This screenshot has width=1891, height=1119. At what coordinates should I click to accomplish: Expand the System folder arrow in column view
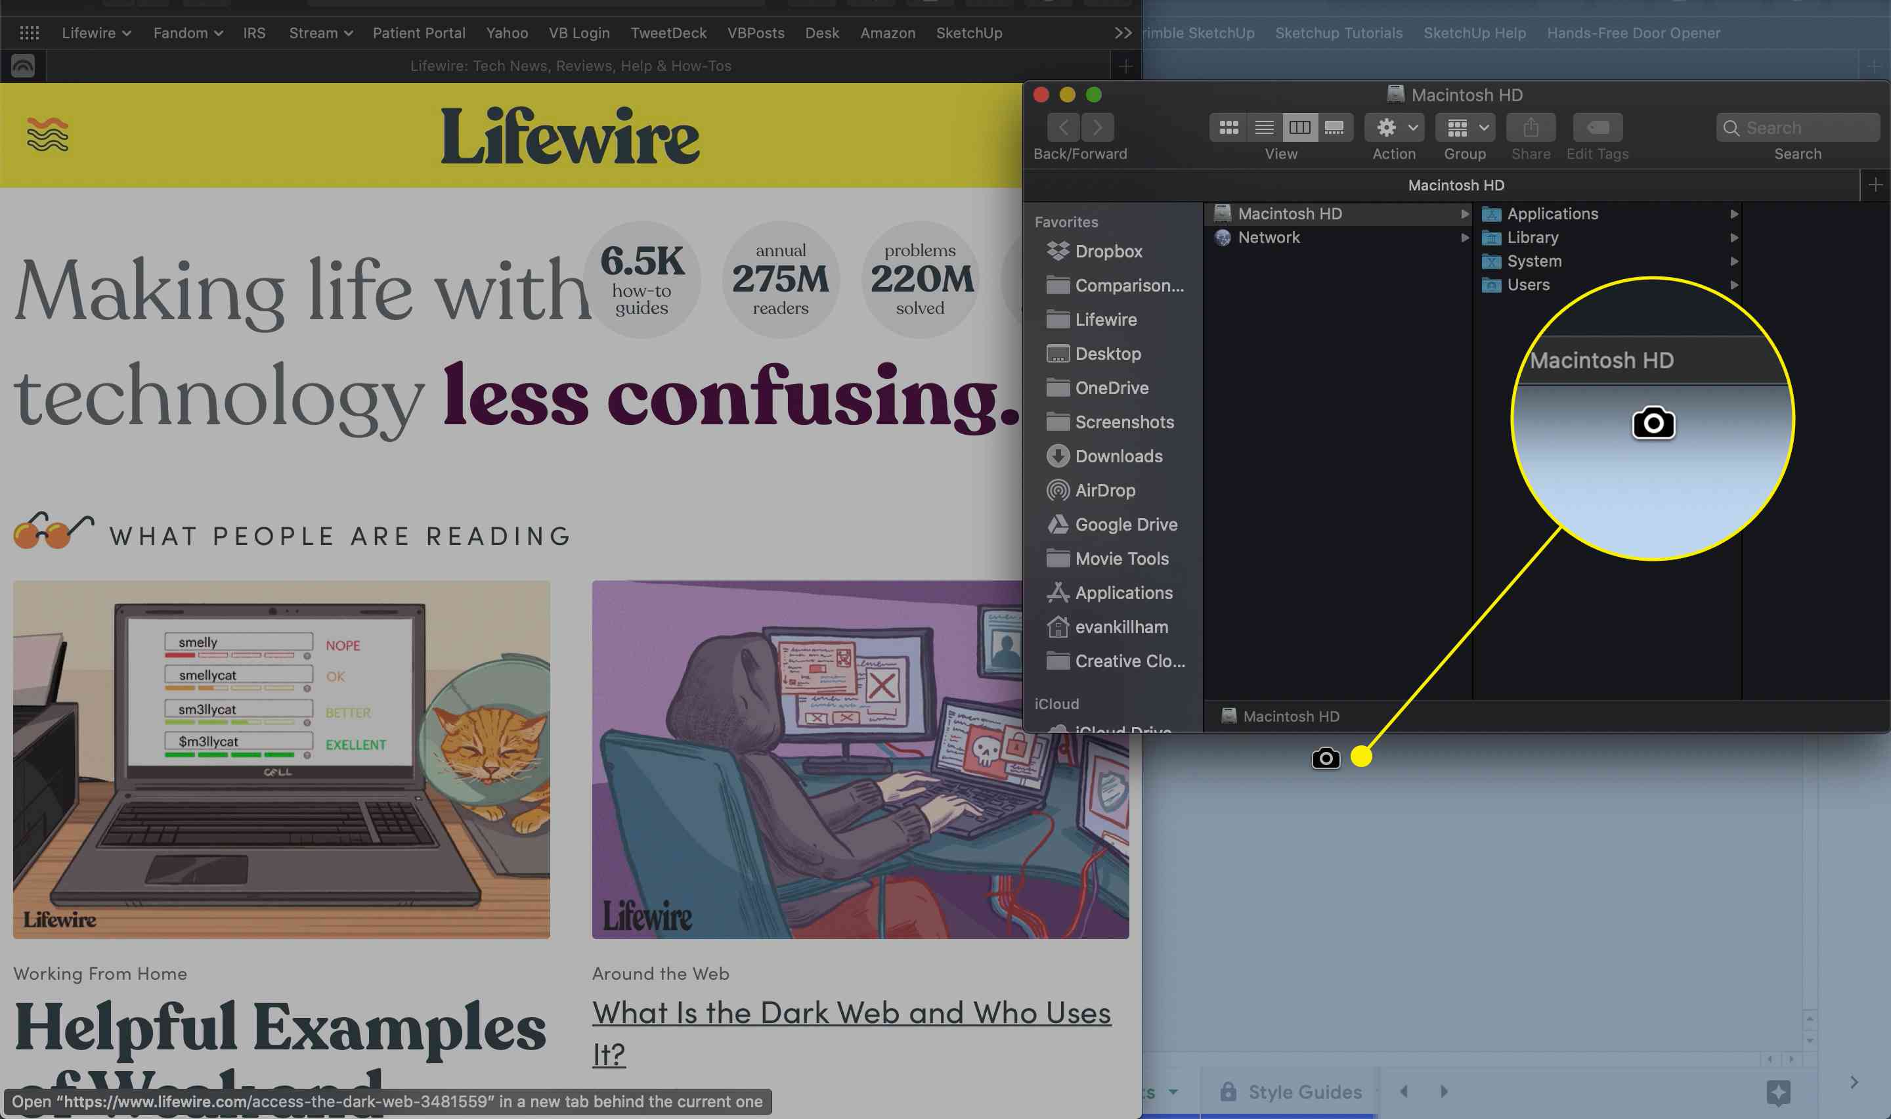coord(1733,261)
